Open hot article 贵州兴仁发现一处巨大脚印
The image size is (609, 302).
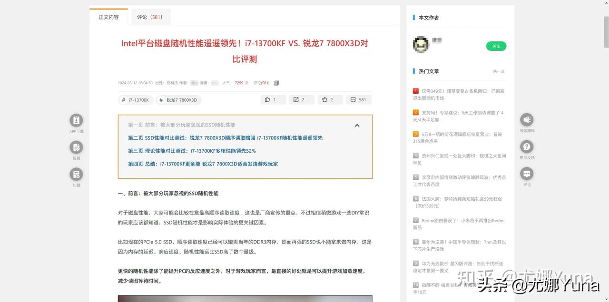click(x=459, y=159)
